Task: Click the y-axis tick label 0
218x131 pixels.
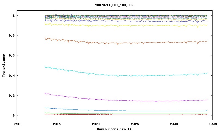Action: 13,115
